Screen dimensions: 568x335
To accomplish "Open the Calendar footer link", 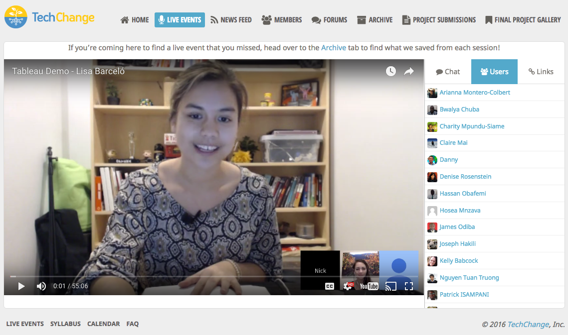I will coord(104,324).
